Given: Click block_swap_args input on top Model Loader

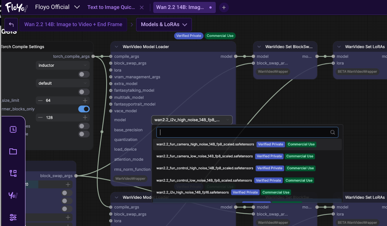Looking at the screenshot, I should pyautogui.click(x=111, y=63).
